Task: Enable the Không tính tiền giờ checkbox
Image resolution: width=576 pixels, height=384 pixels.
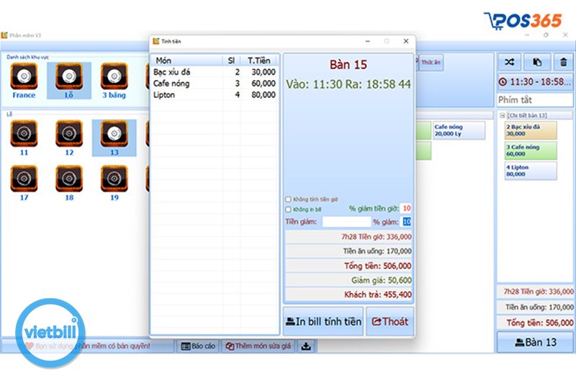Action: pyautogui.click(x=289, y=200)
